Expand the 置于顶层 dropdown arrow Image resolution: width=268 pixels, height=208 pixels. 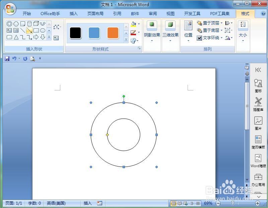pos(221,23)
